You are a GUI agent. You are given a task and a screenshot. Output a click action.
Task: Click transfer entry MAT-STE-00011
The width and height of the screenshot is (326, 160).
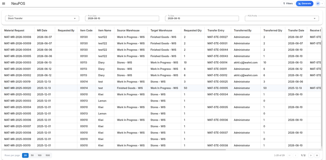[217, 69]
